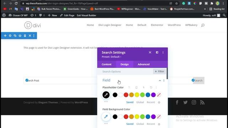Select blue swatch for Placeholder Color
This screenshot has height=128, width=228.
(148, 95)
